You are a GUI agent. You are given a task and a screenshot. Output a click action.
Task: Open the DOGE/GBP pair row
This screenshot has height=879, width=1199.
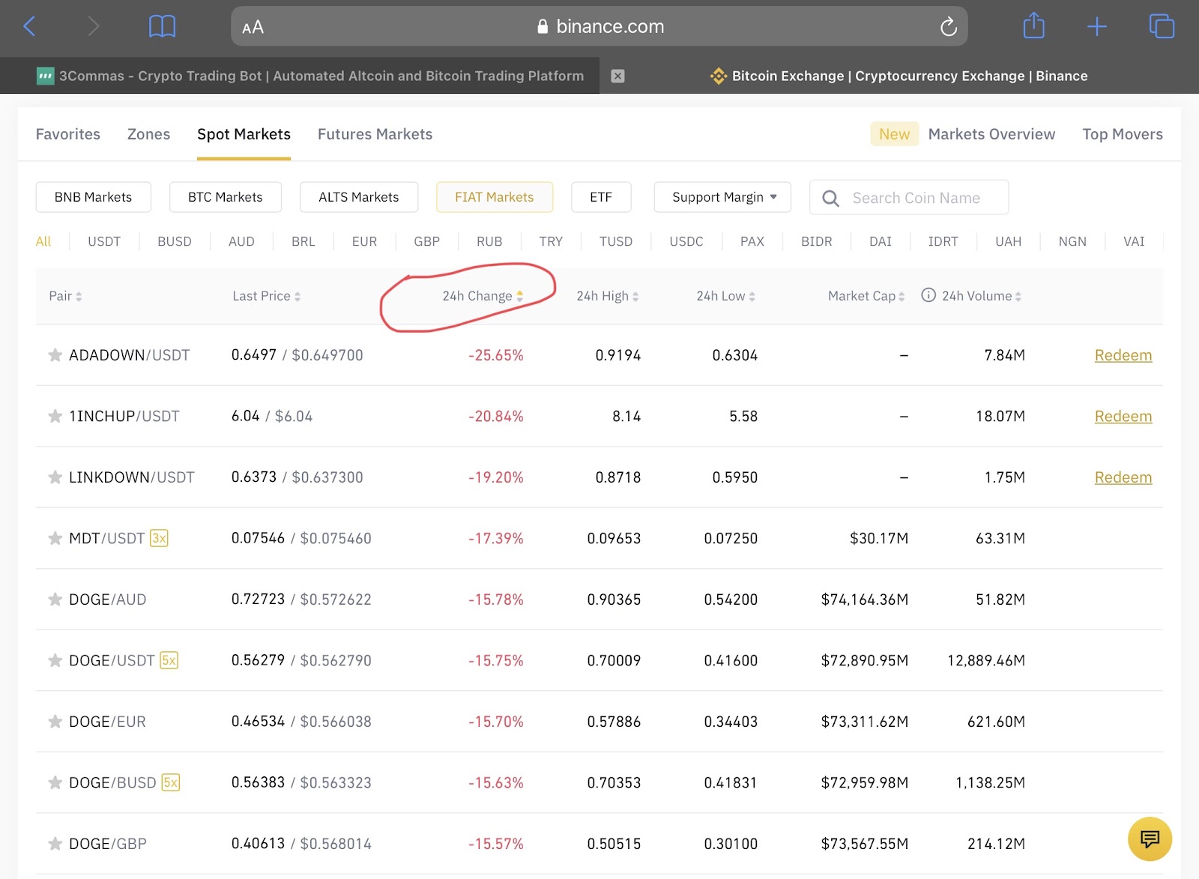tap(599, 844)
